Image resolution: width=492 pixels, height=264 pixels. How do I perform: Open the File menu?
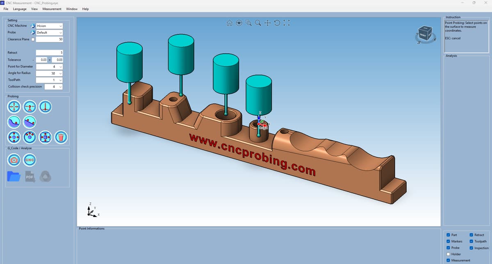[6, 9]
